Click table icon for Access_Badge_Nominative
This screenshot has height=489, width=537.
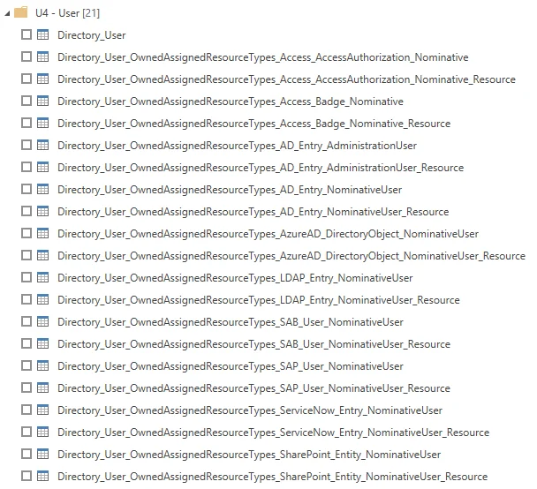pyautogui.click(x=43, y=102)
